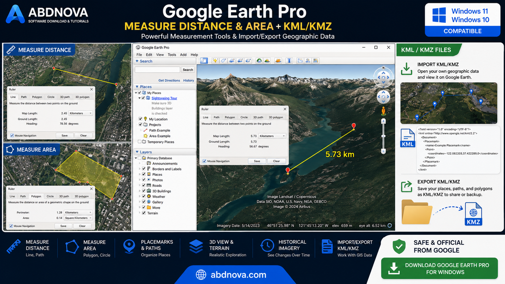Toggle the Borders and Labels layer checkbox
The height and width of the screenshot is (284, 505).
[144, 169]
